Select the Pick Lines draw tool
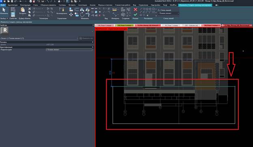 147,15
